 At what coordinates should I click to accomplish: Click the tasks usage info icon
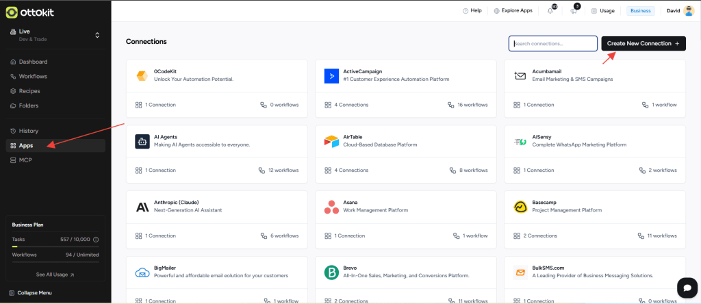click(x=96, y=240)
